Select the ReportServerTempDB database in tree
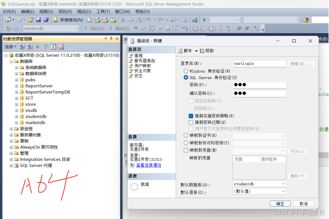329x219 pixels. (47, 92)
